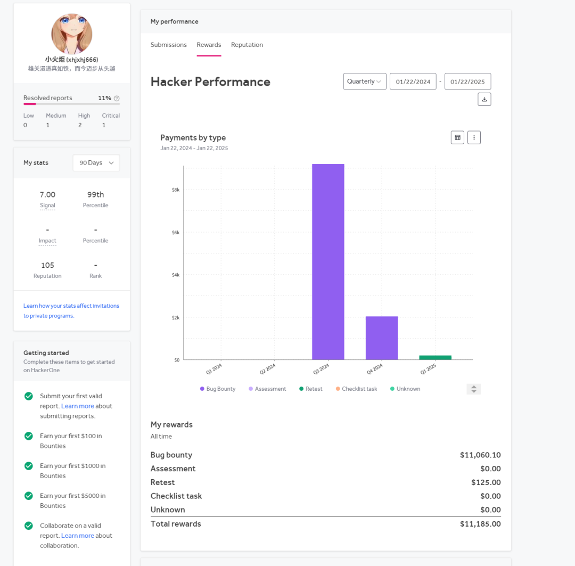Toggle Checklist task series in legend
This screenshot has height=566, width=575.
pos(356,389)
